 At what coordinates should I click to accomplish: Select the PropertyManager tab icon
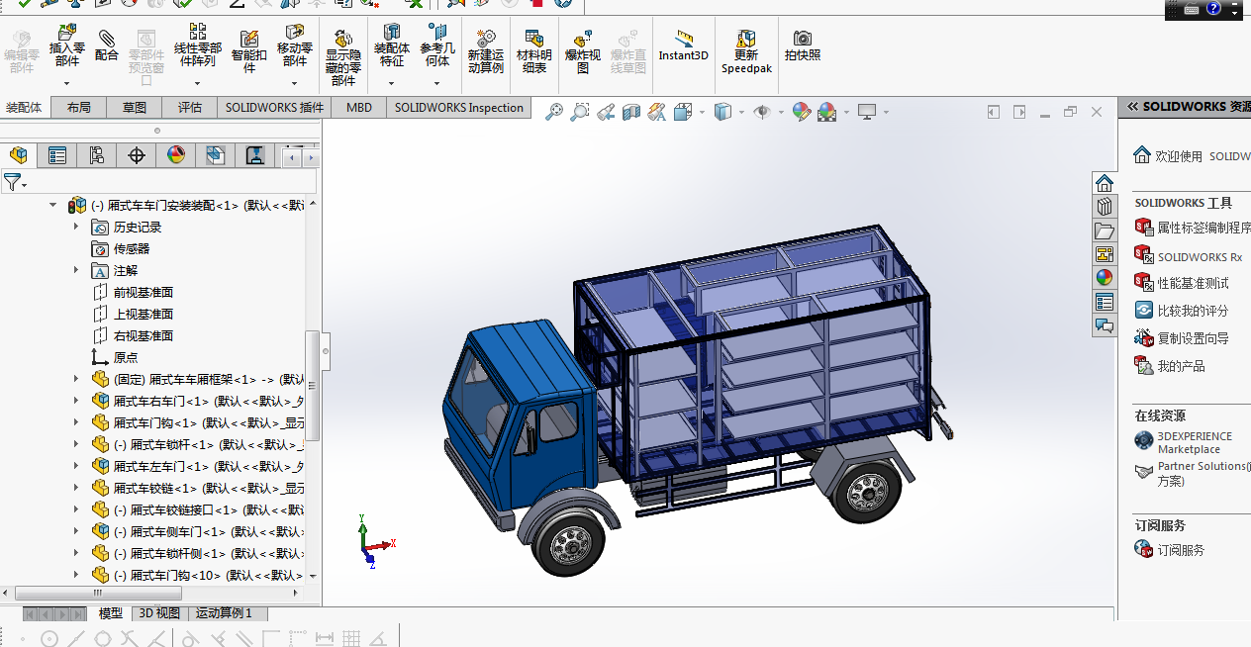tap(57, 155)
